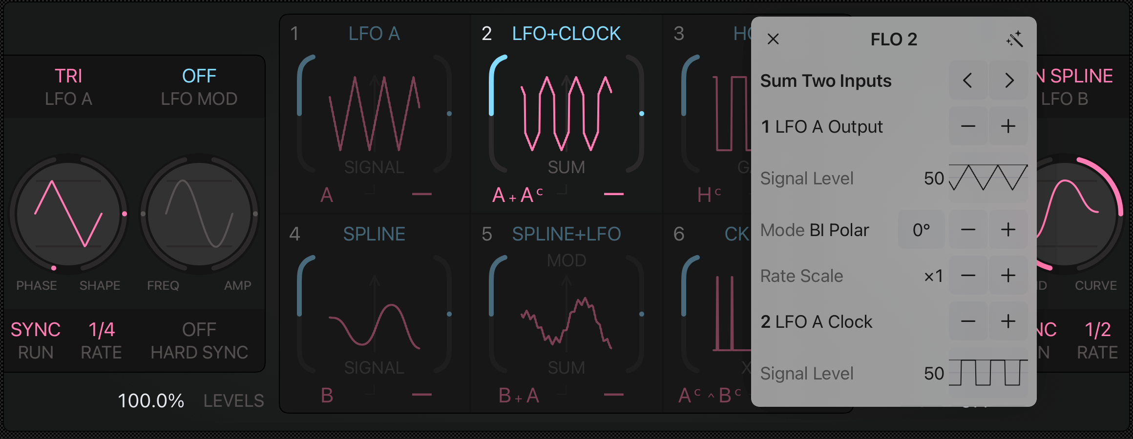Viewport: 1133px width, 439px height.
Task: Select slot 1 LFO A waveform display
Action: click(374, 115)
